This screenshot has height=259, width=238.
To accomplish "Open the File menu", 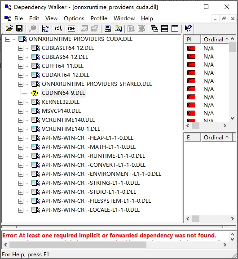I will point(18,18).
